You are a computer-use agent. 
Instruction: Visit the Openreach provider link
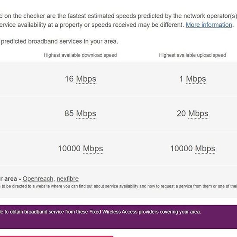click(x=38, y=179)
